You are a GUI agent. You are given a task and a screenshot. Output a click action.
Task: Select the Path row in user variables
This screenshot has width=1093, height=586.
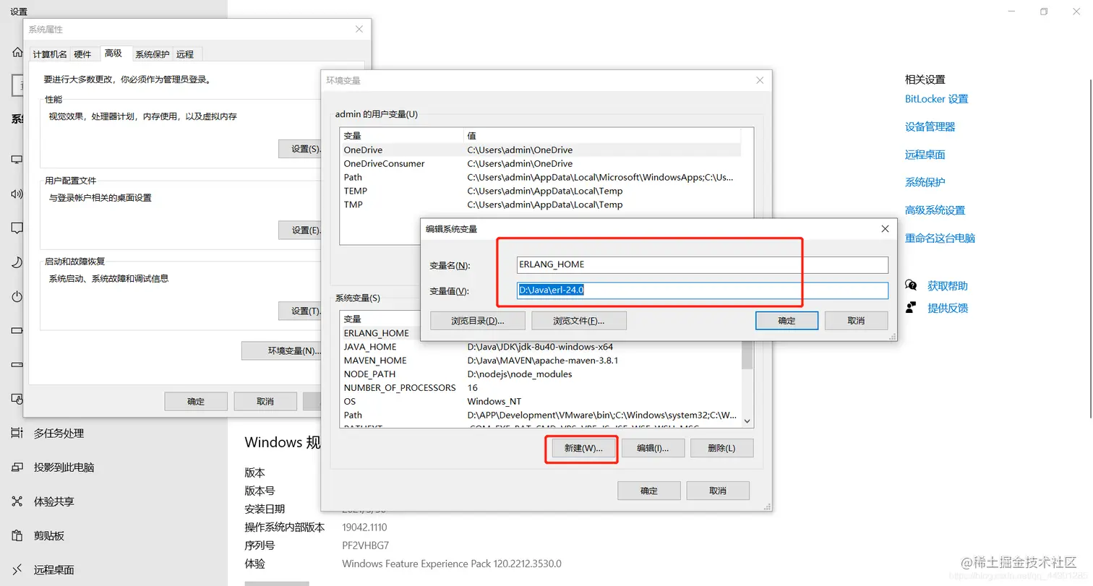click(x=541, y=177)
